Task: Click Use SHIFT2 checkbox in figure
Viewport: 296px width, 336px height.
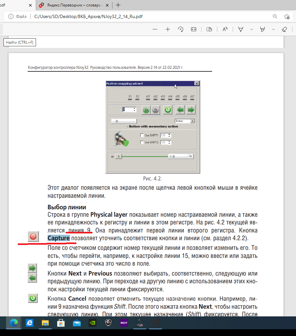Action: (x=142, y=142)
